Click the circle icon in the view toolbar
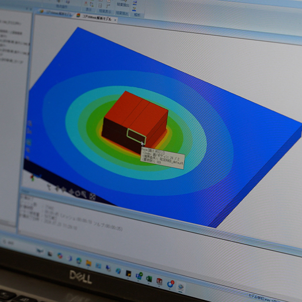Screen dimensions: 302x302 [x=78, y=194]
